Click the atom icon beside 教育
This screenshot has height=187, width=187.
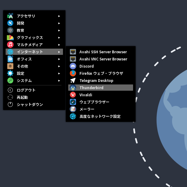pos(10,30)
